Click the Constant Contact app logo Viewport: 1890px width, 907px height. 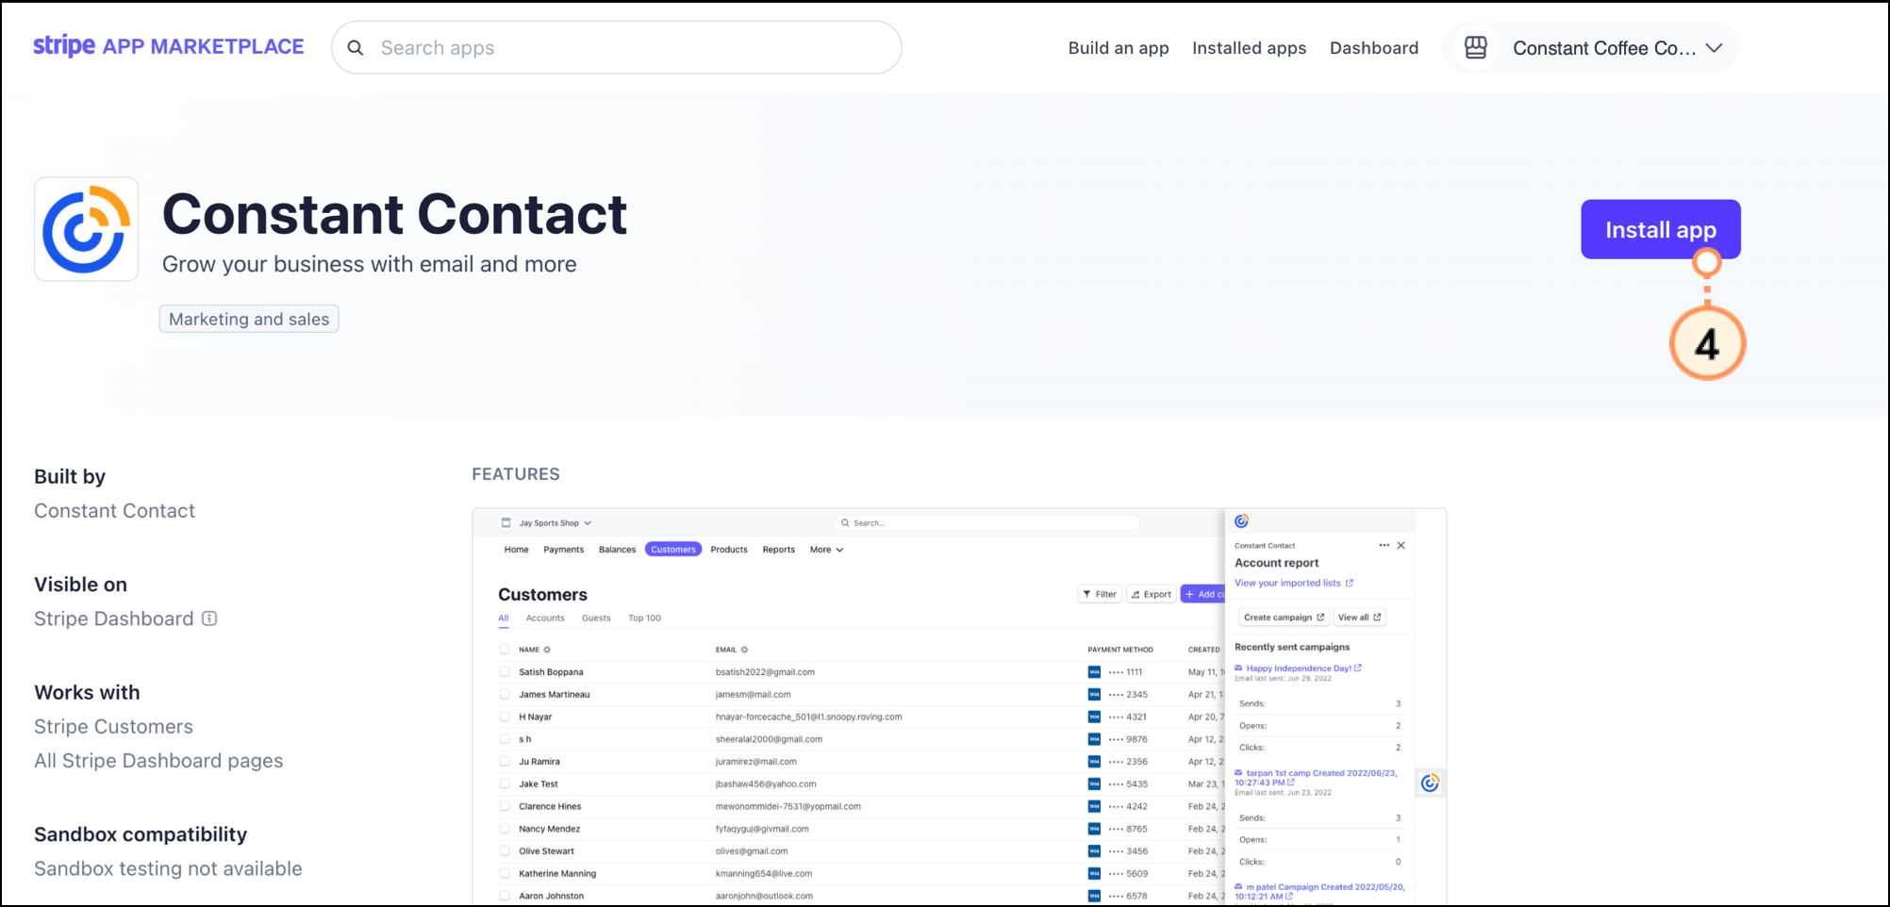tap(86, 229)
